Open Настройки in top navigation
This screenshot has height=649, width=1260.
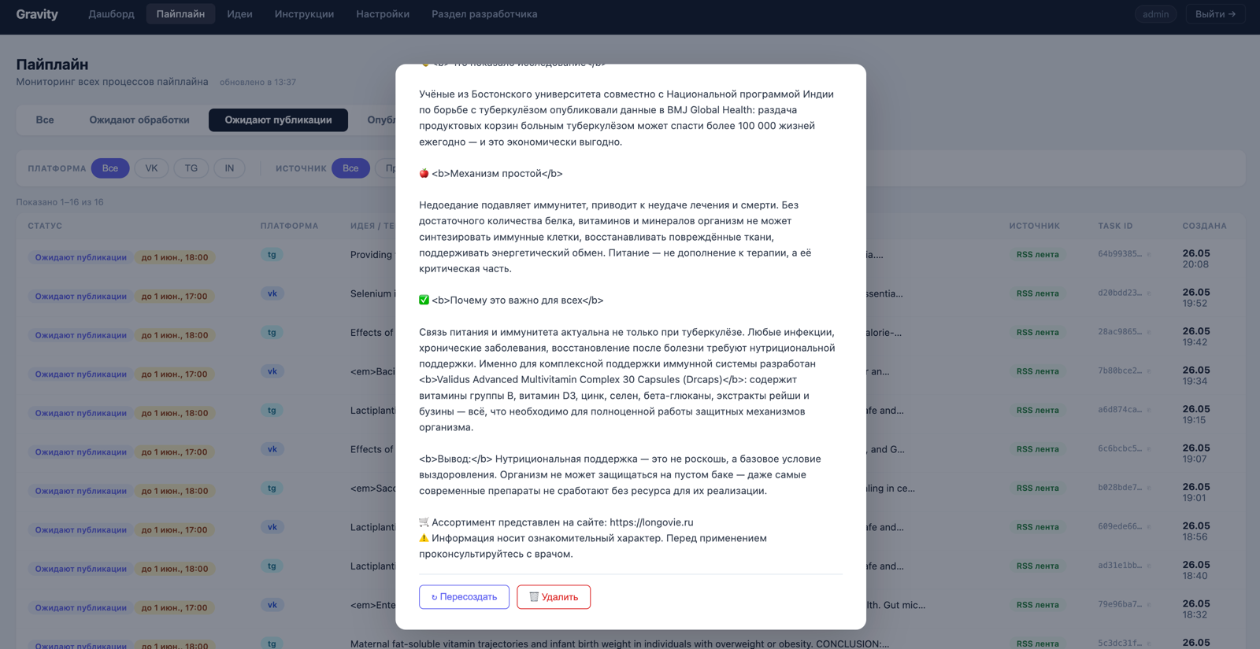pyautogui.click(x=383, y=14)
